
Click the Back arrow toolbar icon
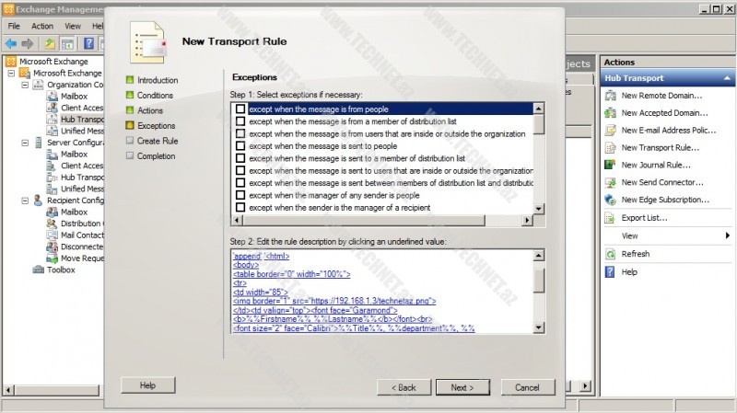(x=11, y=44)
